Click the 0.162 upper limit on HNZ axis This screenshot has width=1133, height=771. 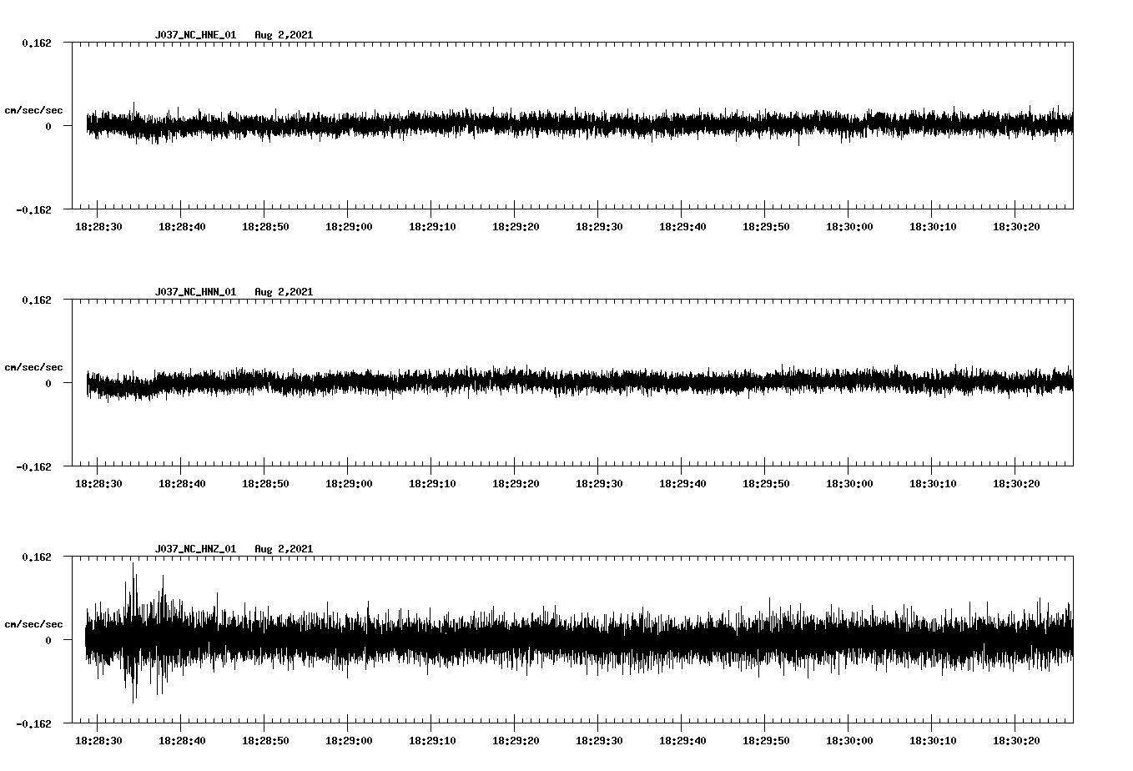[x=36, y=557]
